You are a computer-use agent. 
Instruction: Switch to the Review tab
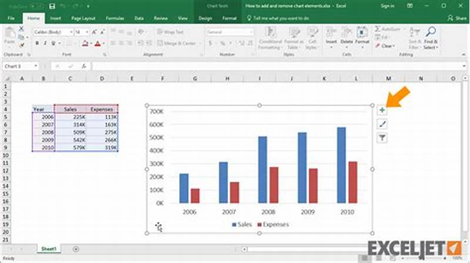tap(160, 18)
